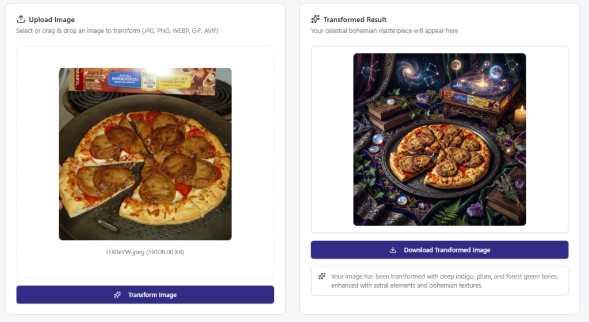Image resolution: width=589 pixels, height=322 pixels.
Task: Click the supported formats hint text
Action: [x=117, y=30]
